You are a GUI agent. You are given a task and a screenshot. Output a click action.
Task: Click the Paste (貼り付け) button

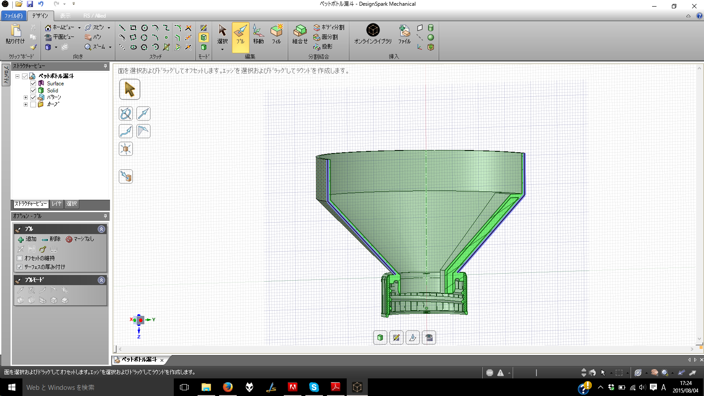pyautogui.click(x=15, y=34)
